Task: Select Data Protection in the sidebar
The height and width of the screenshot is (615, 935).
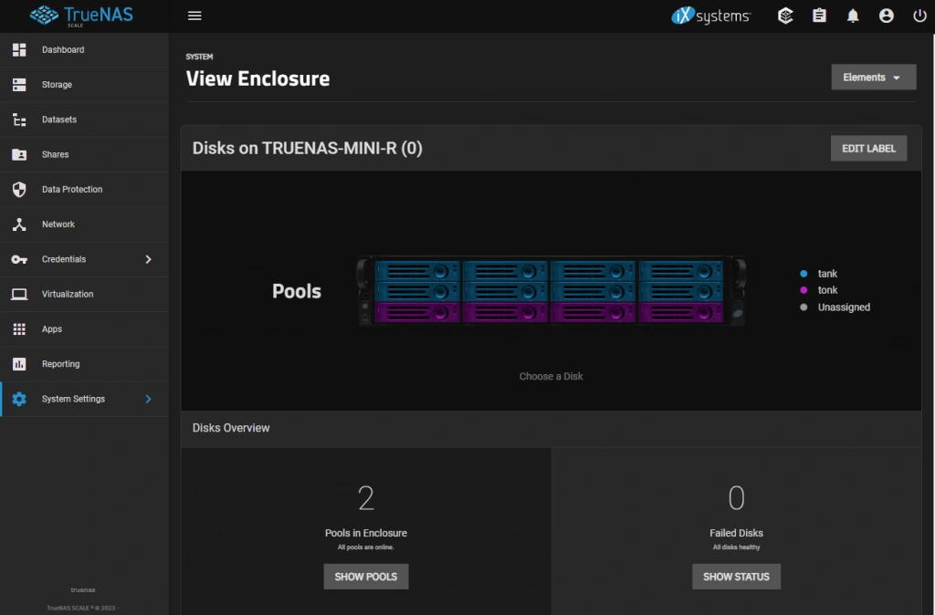Action: 84,190
